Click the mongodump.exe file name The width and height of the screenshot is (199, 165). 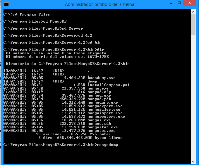pos(103,102)
